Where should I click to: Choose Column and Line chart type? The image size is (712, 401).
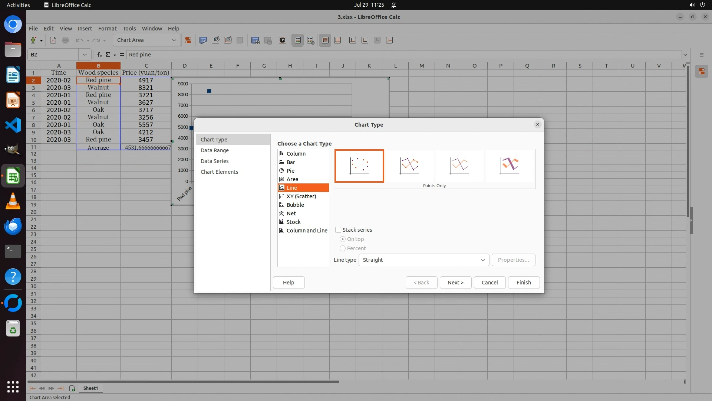point(306,231)
